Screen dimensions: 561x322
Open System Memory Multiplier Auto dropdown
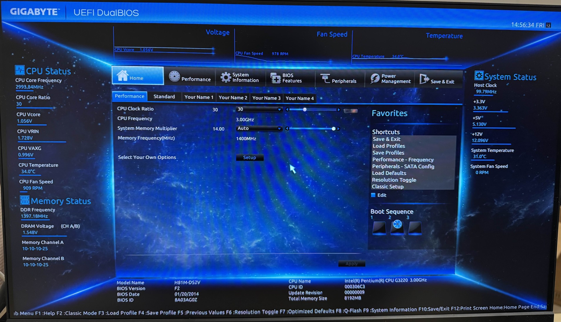pyautogui.click(x=259, y=128)
